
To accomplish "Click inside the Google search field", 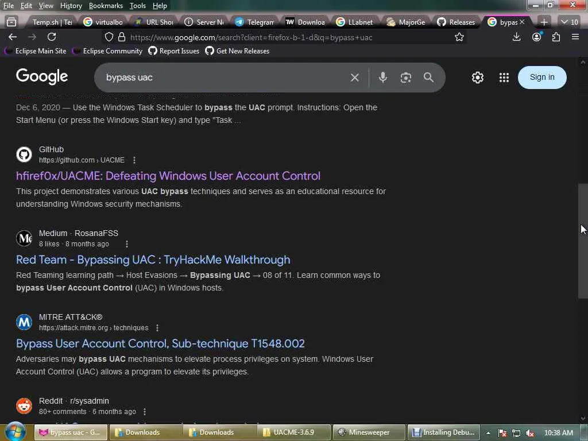I will pos(225,78).
